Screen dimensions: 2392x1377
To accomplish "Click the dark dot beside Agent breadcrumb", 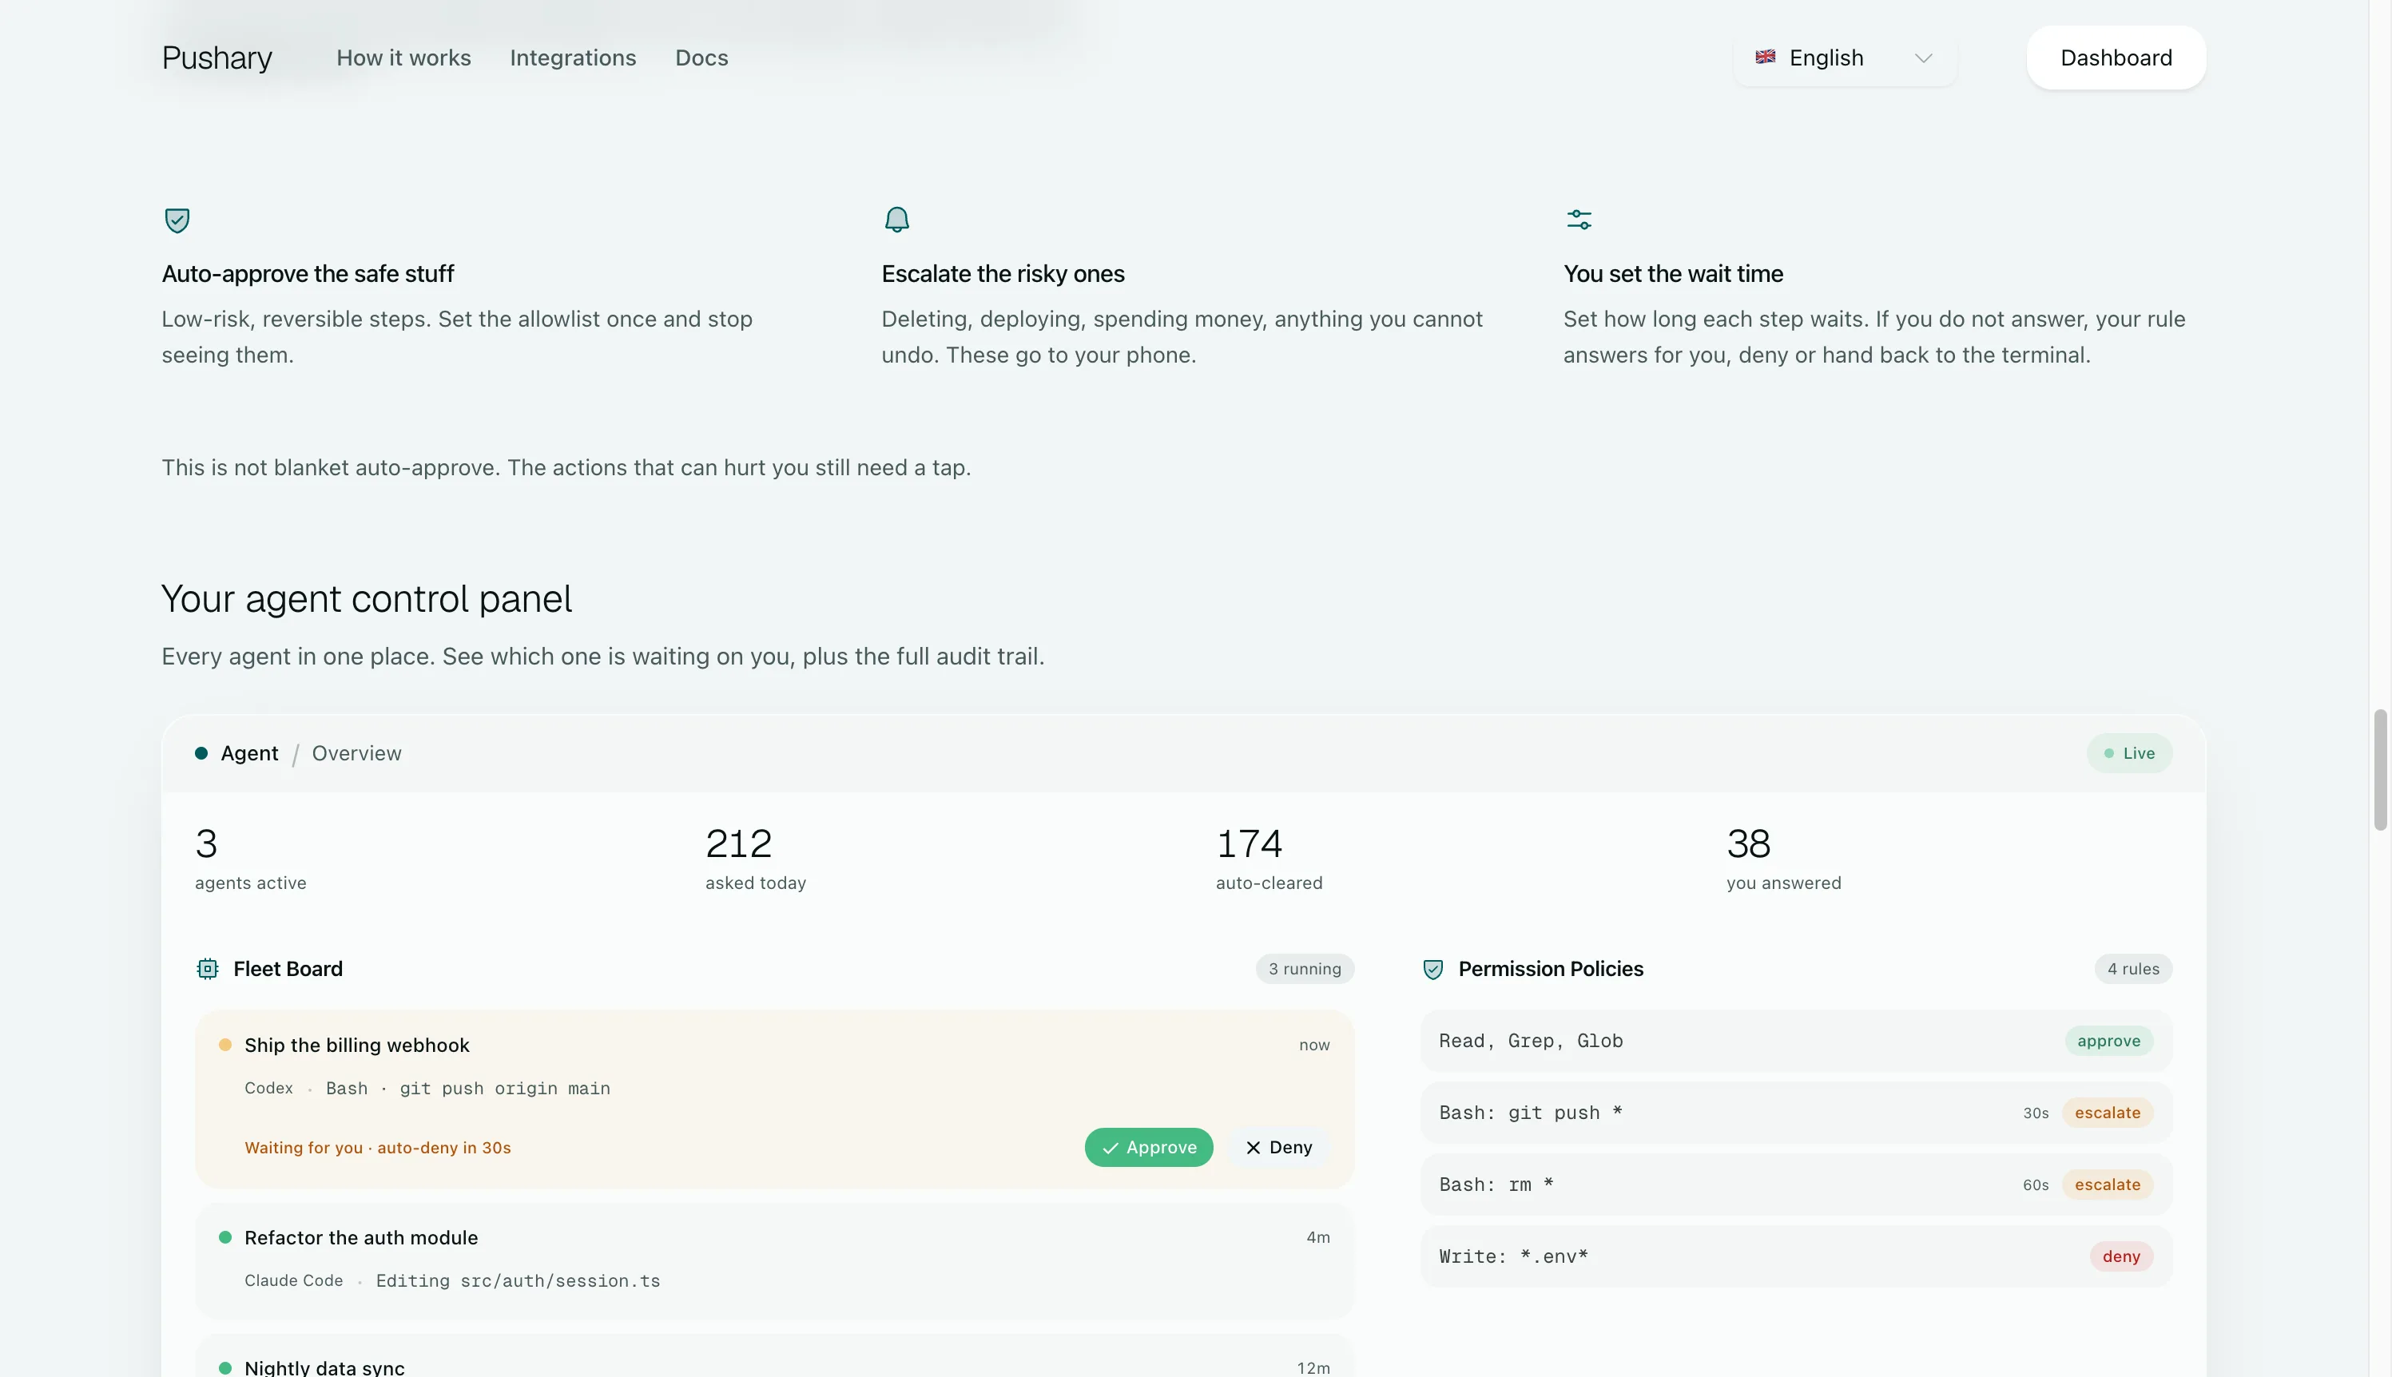I will click(201, 754).
